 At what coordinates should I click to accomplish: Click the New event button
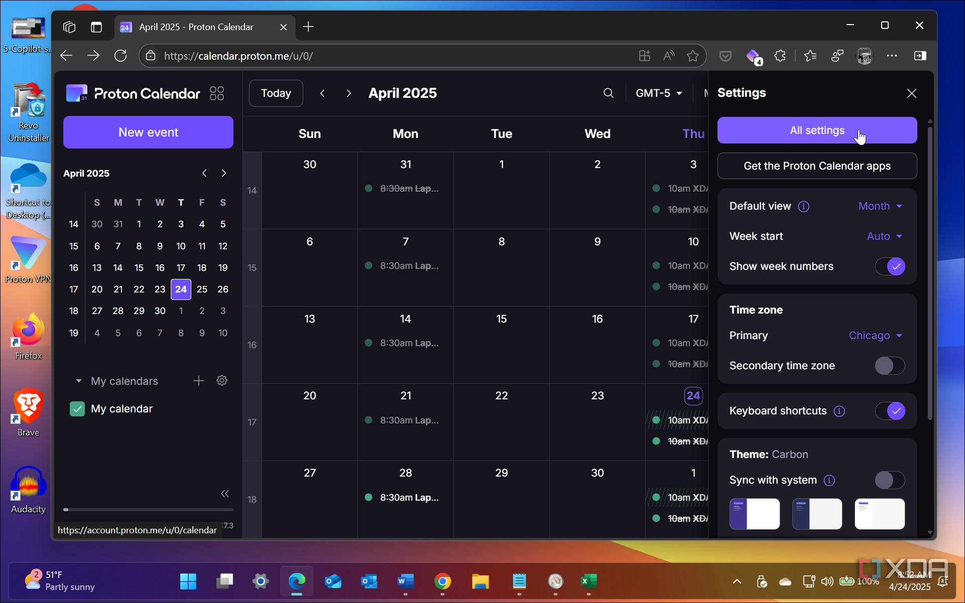pyautogui.click(x=148, y=132)
